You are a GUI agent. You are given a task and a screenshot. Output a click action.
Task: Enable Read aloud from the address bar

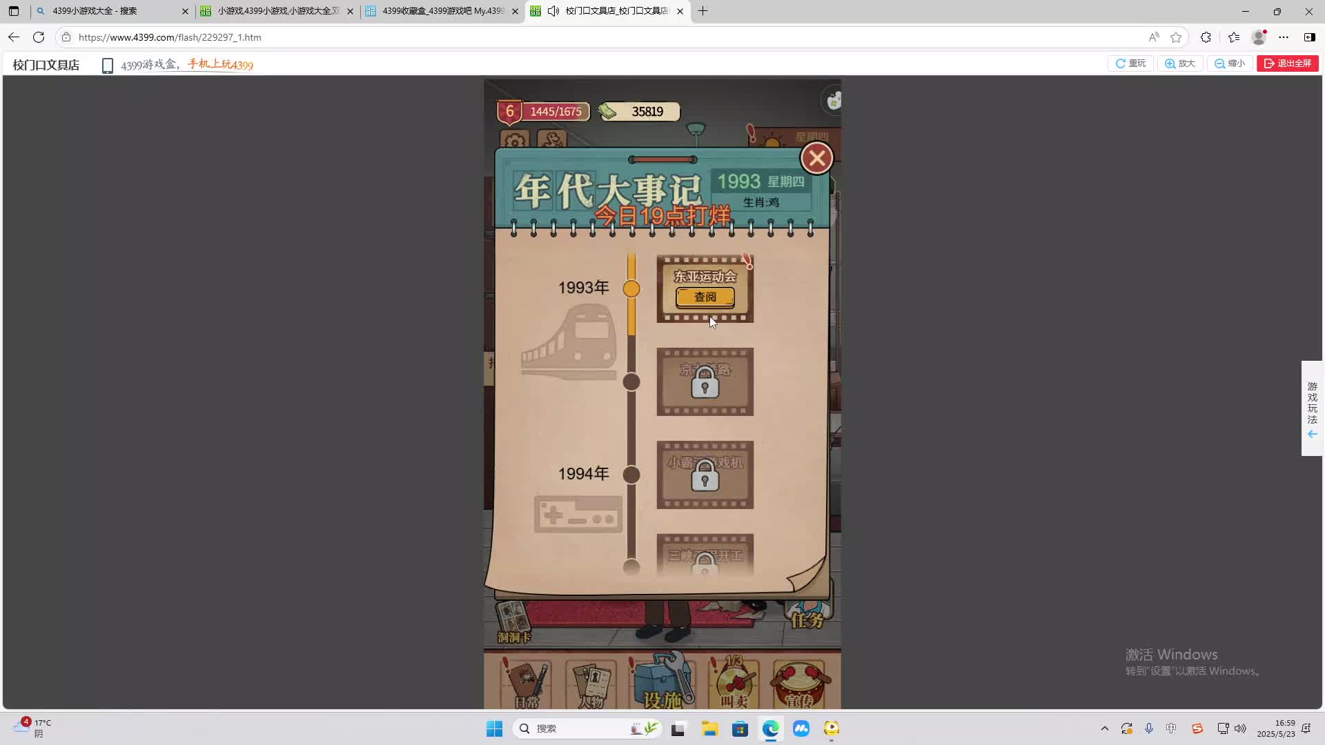click(1154, 37)
